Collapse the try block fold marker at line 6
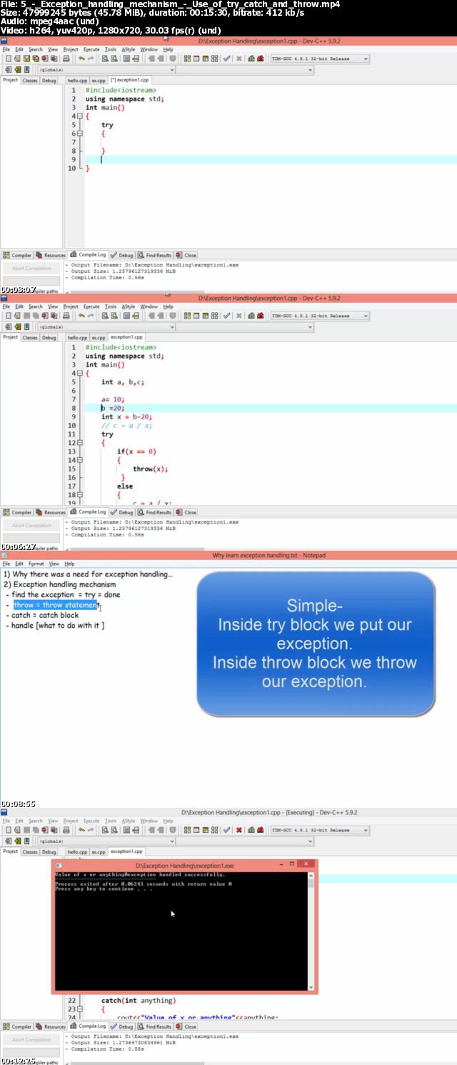Screen dimensions: 457x1065 80,134
